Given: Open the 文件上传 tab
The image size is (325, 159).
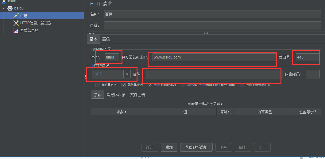Looking at the screenshot, I should [137, 95].
